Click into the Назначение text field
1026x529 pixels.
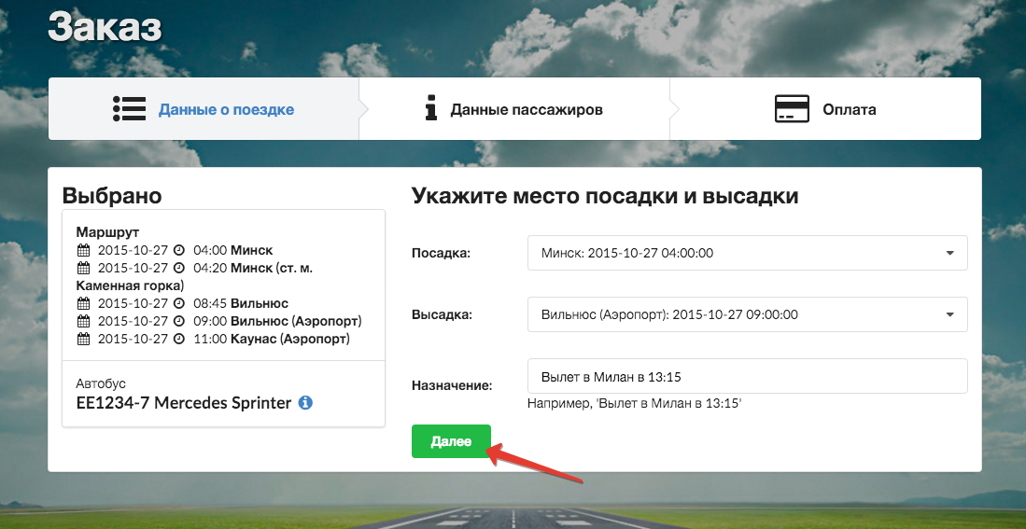point(747,376)
